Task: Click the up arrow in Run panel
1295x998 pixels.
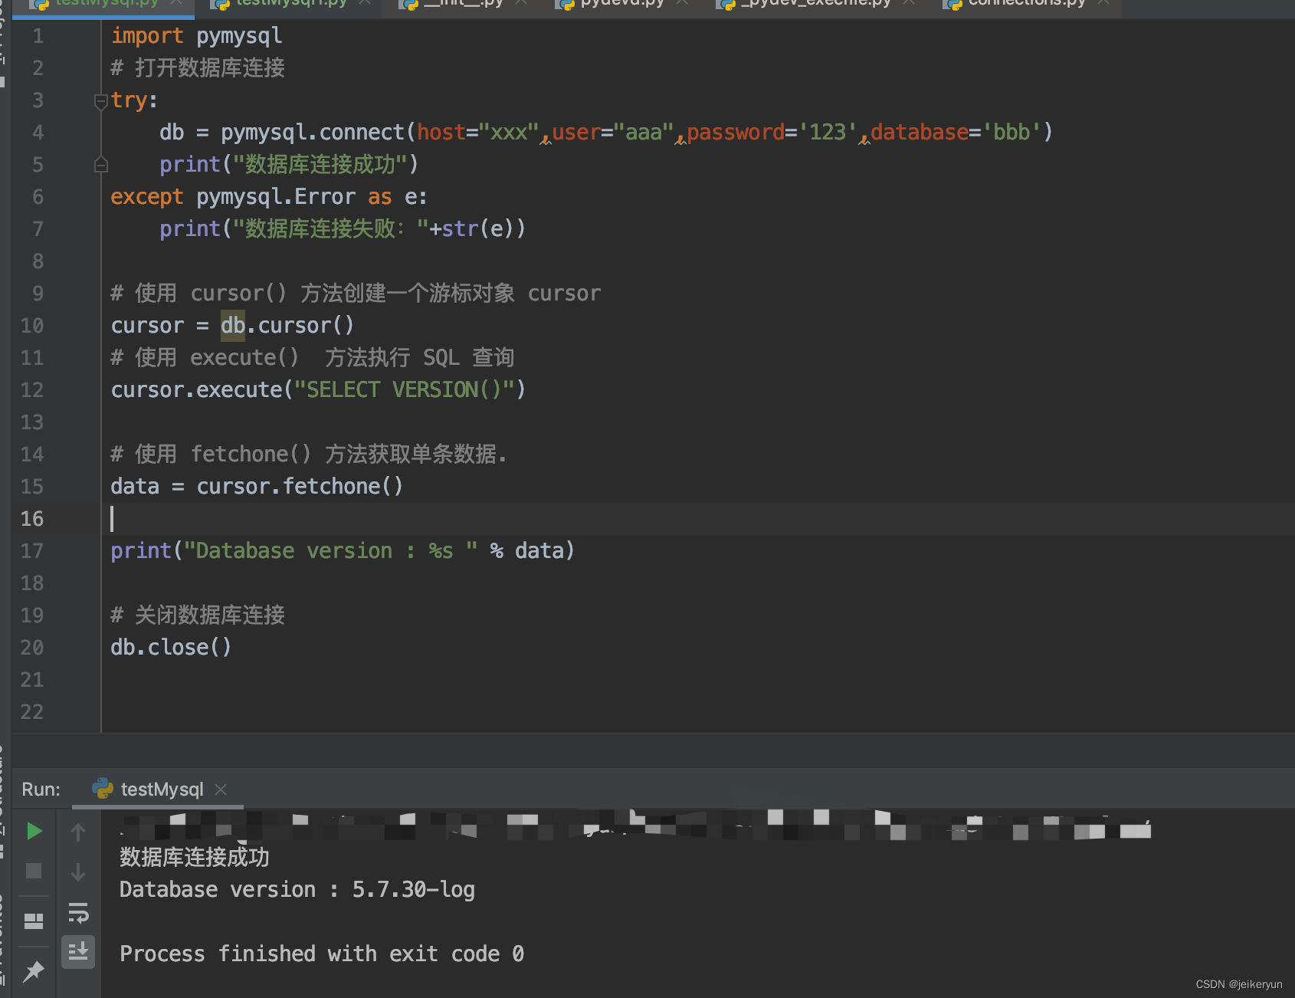Action: click(x=78, y=832)
